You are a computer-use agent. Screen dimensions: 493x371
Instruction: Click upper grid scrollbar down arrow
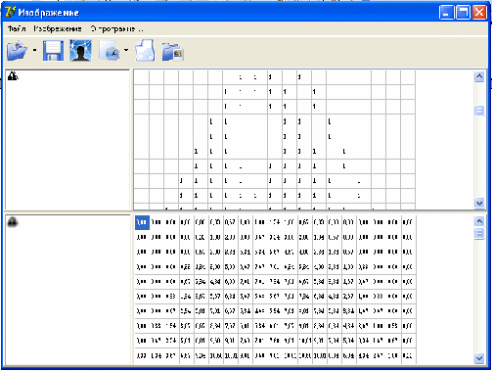pos(479,203)
